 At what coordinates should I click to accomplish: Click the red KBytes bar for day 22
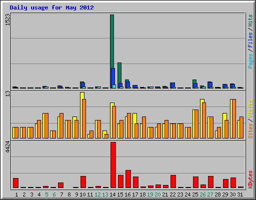click(173, 181)
